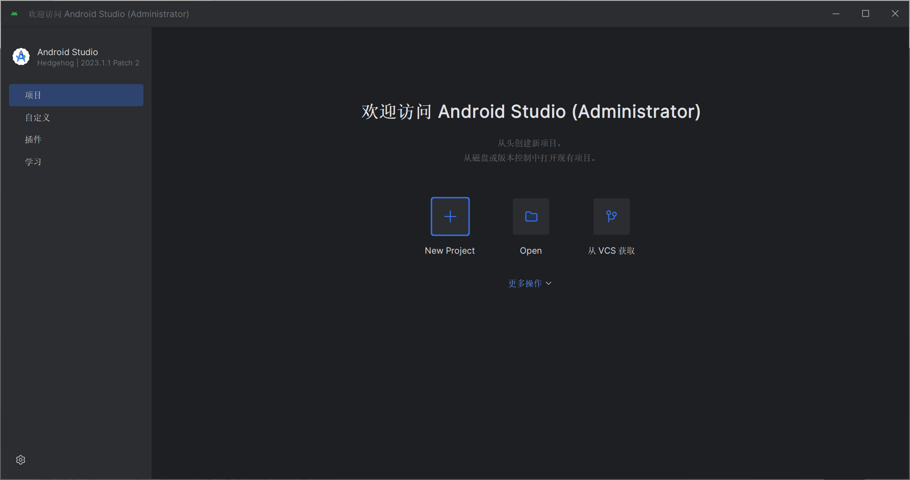Close the Android Studio welcome window
The height and width of the screenshot is (480, 910).
pos(895,14)
